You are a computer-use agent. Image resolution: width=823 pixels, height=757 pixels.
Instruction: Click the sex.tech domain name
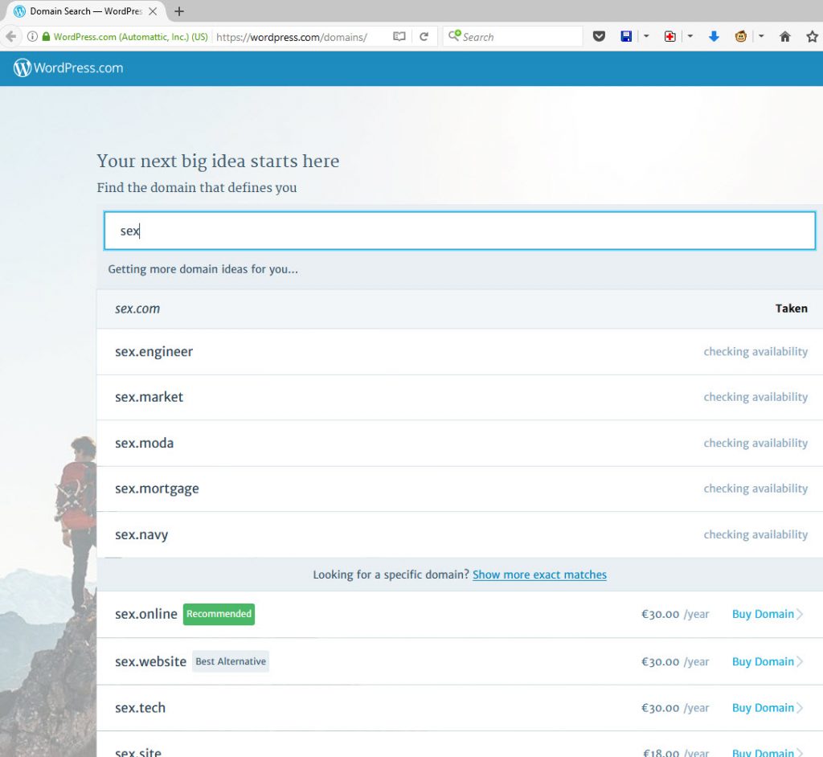140,708
